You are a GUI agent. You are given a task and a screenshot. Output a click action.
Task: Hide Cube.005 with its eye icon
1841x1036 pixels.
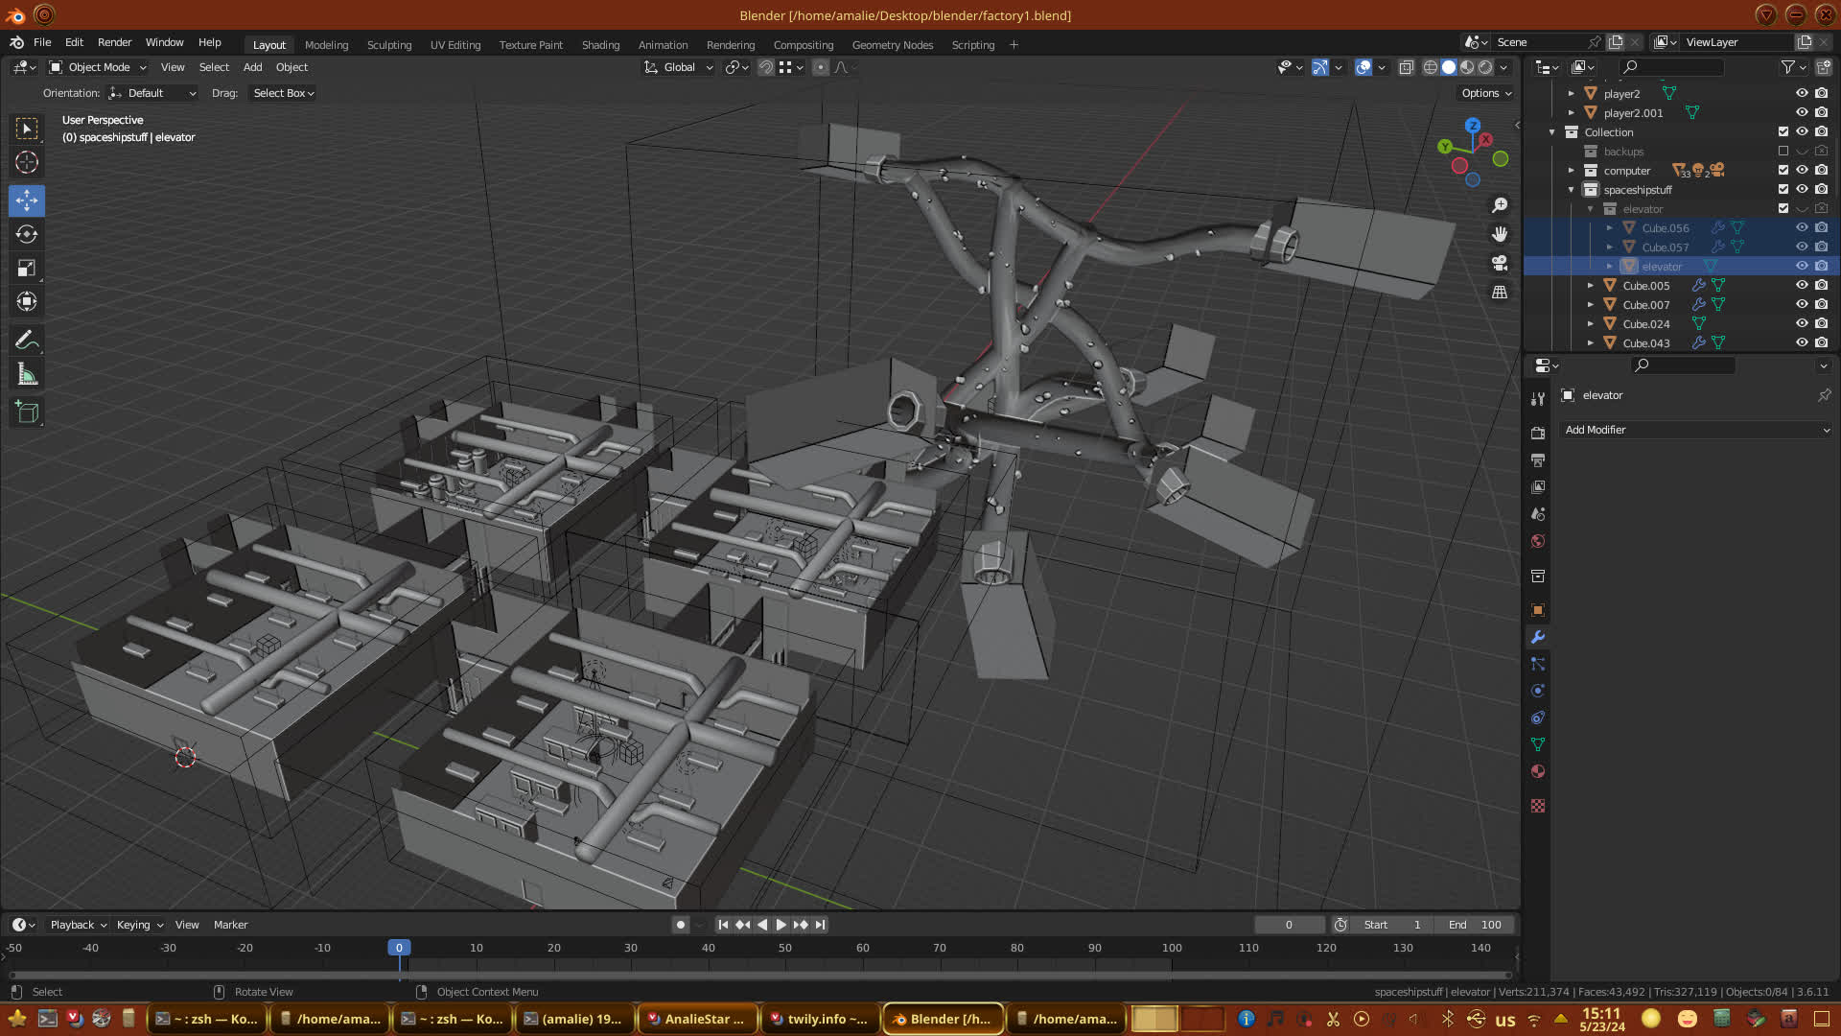1802,285
